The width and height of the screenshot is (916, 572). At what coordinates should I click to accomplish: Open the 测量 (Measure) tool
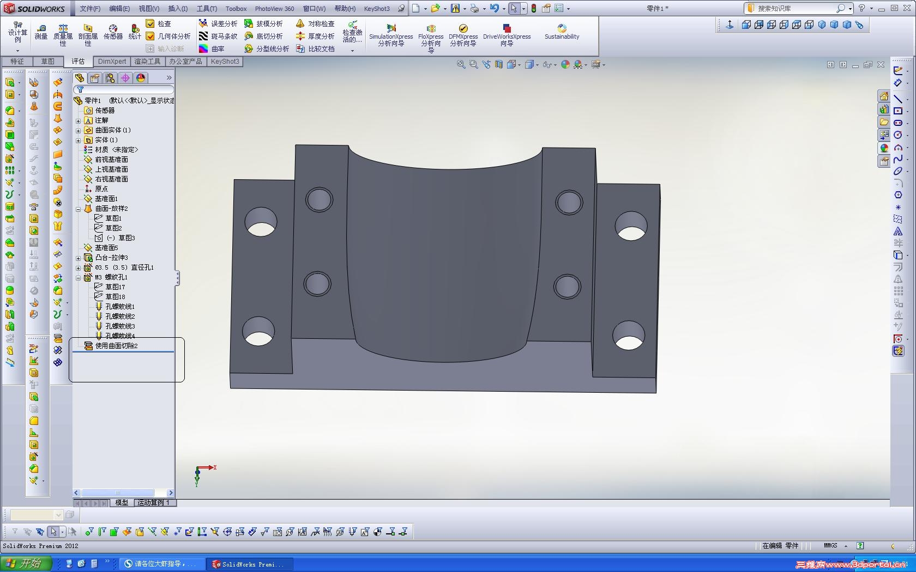(41, 32)
